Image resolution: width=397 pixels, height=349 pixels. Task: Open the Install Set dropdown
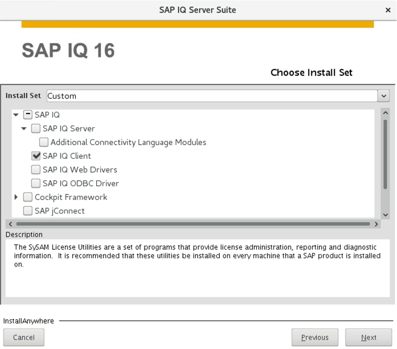tap(383, 96)
